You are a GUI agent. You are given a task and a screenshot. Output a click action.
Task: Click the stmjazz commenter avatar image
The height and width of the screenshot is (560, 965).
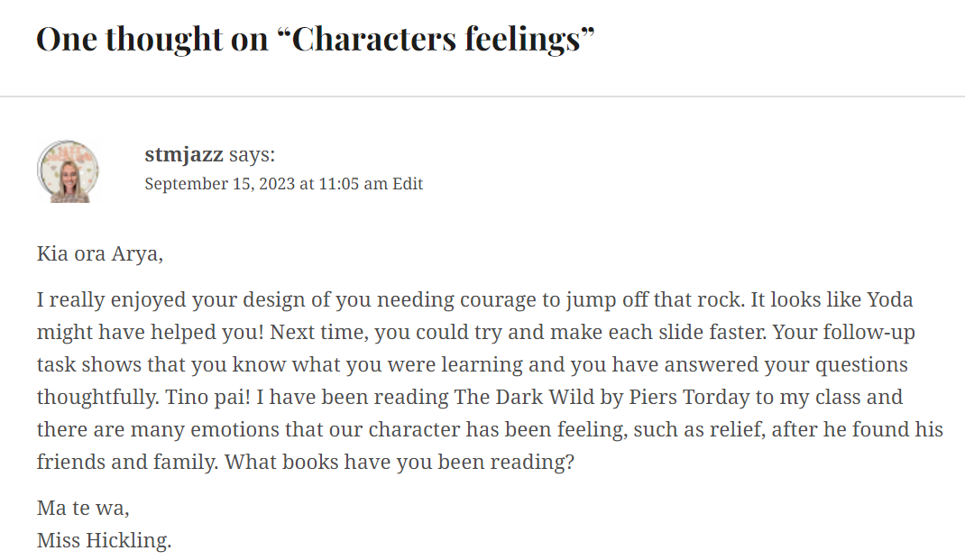coord(68,171)
